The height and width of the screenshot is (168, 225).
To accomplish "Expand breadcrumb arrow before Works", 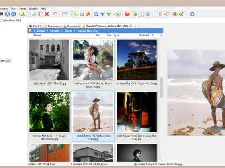I will click(62, 31).
